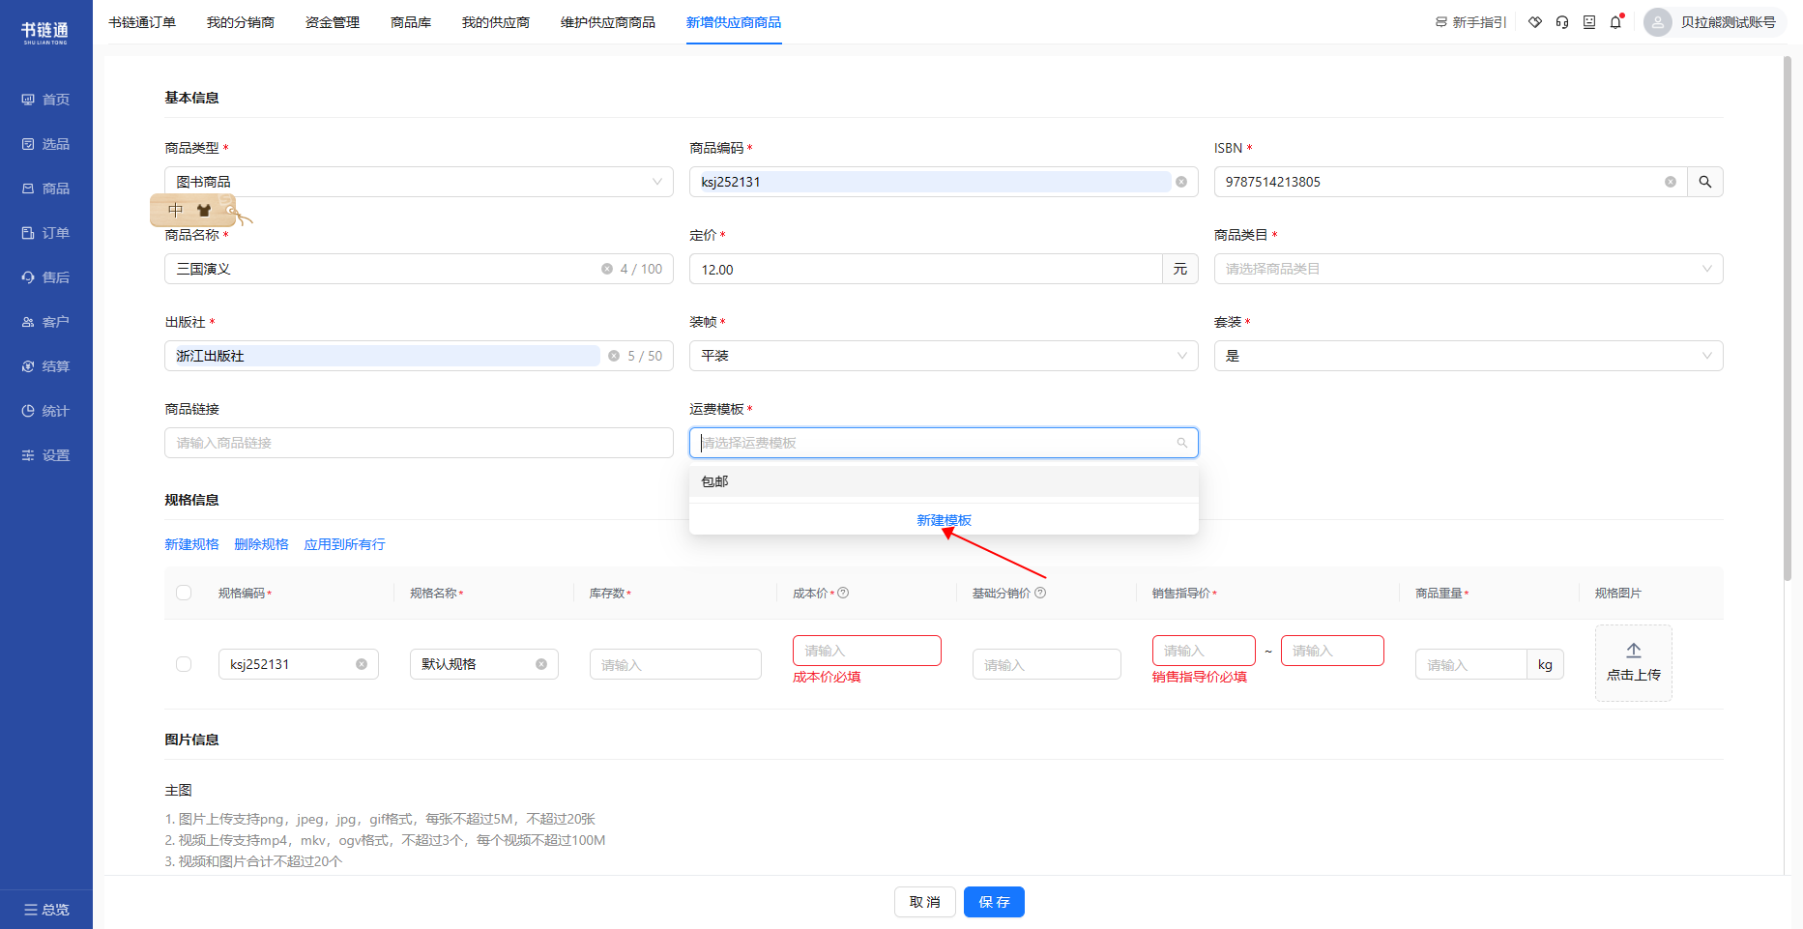Click the IME 中 language indicator
Viewport: 1803px width, 929px height.
pyautogui.click(x=175, y=210)
